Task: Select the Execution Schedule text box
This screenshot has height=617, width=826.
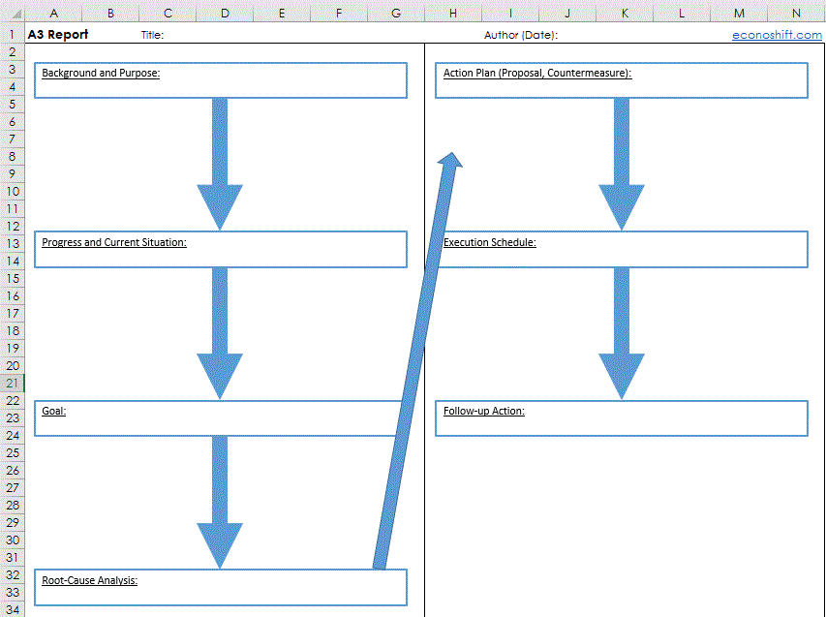Action: coord(622,249)
